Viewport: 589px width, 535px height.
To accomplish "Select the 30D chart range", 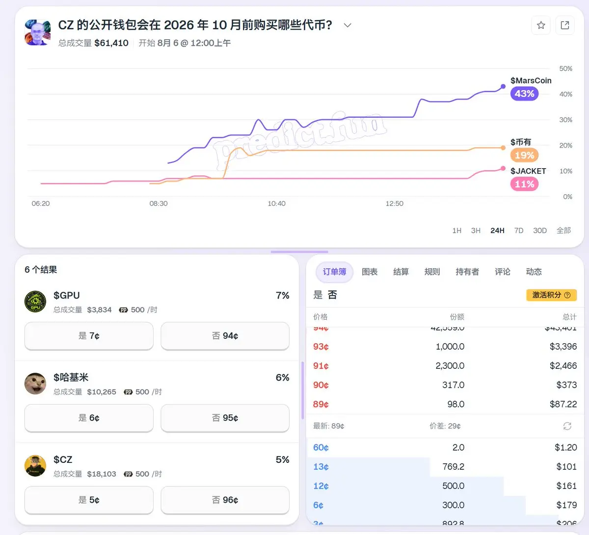I will coord(540,230).
